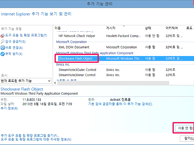Click the horizontal scrollbar thumb in list
The image size is (194, 145).
[113, 83]
